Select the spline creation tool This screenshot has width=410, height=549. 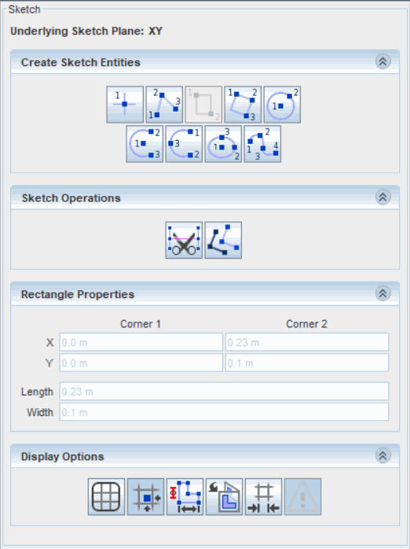tap(262, 144)
